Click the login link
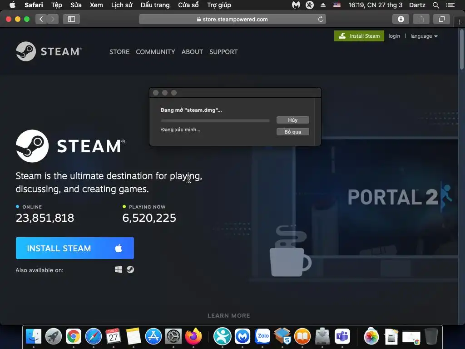465x349 pixels. 394,36
